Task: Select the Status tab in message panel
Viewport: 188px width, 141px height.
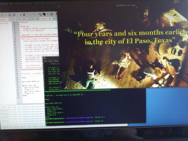Action: click(4, 107)
